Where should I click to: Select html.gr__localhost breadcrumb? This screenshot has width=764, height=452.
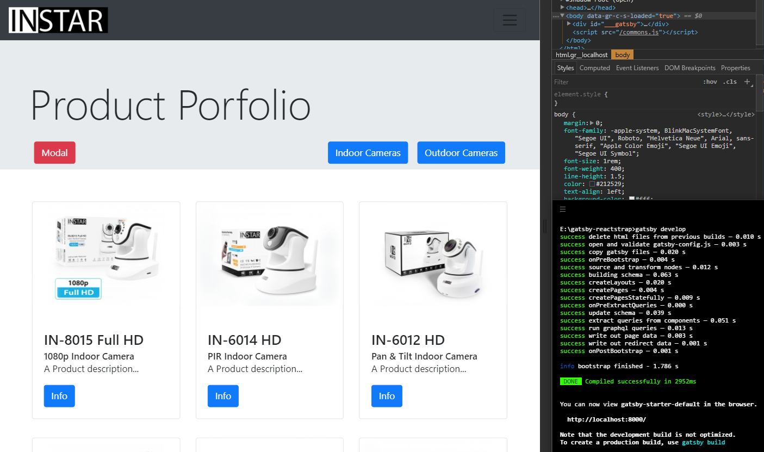click(581, 55)
